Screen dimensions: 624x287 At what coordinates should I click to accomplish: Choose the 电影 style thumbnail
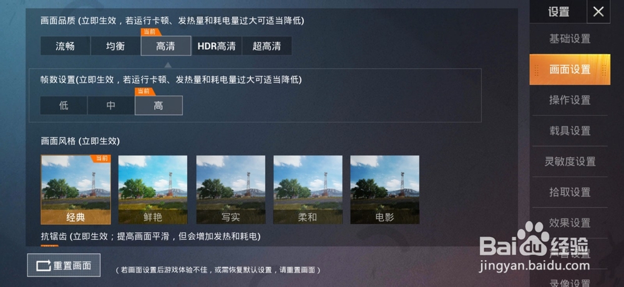tap(385, 190)
